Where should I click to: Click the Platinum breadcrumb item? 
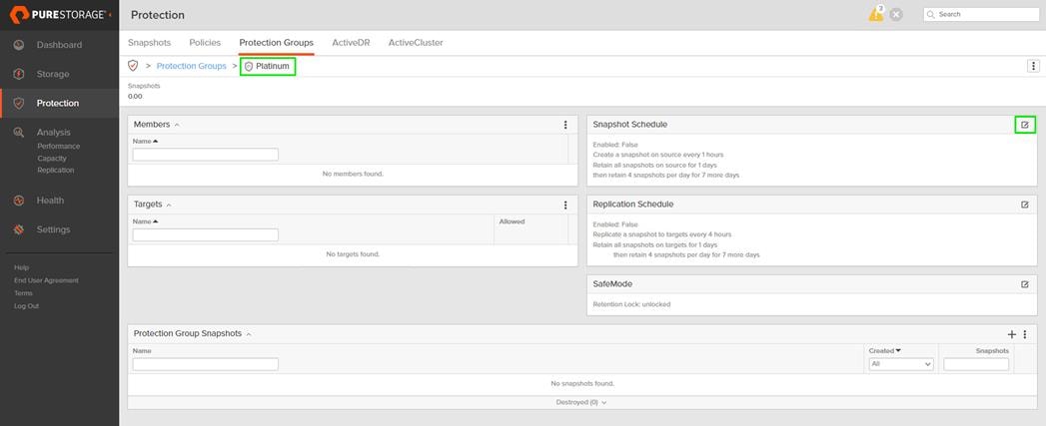click(267, 66)
